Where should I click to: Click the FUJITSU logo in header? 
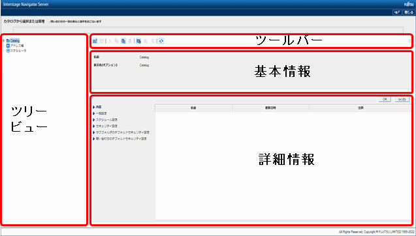point(408,5)
